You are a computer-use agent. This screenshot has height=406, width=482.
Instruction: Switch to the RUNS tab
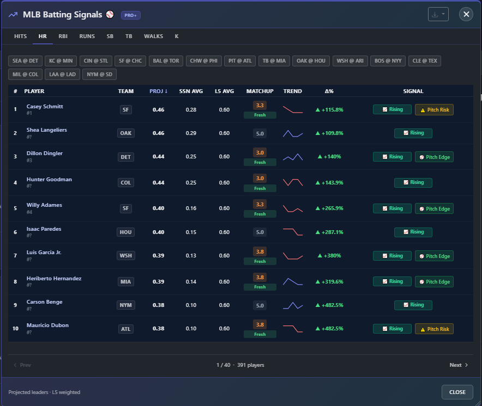tap(87, 36)
